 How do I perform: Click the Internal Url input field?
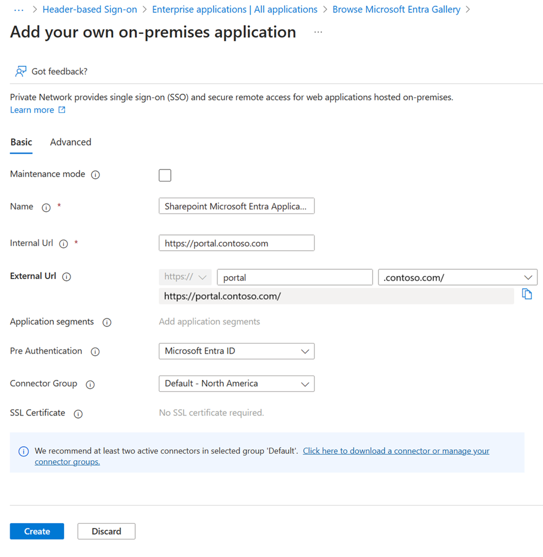[x=236, y=243]
